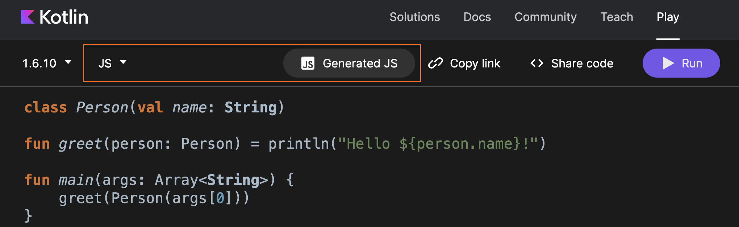Open the Teach section

click(x=617, y=17)
